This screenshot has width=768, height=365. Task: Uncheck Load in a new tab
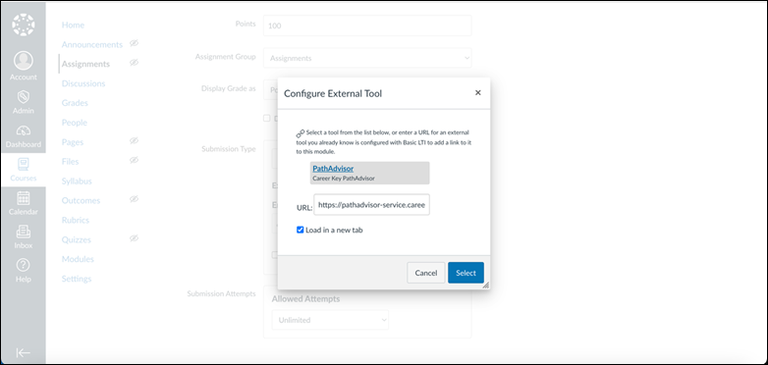point(301,230)
